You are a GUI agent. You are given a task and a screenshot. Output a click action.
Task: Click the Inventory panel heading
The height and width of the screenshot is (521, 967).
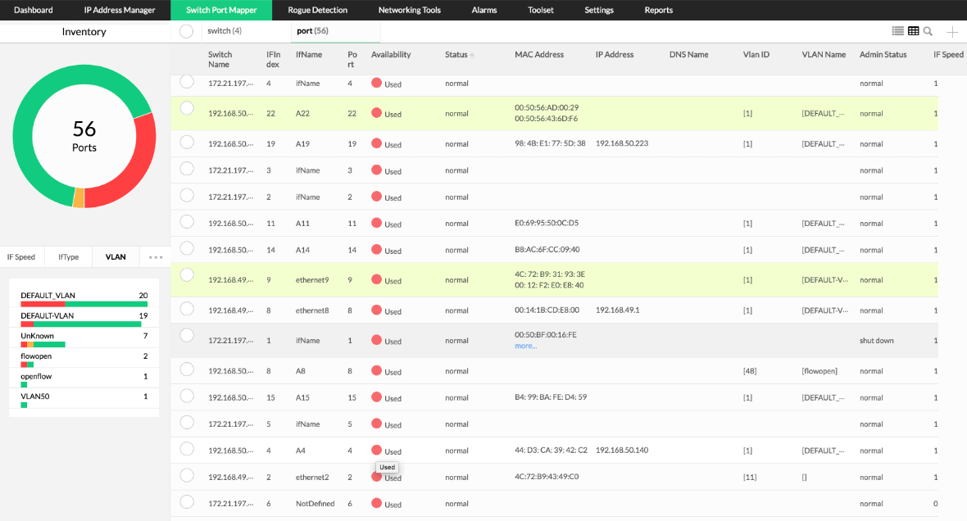coord(84,31)
